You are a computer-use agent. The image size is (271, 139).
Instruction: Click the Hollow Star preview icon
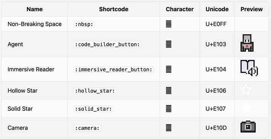pyautogui.click(x=246, y=90)
